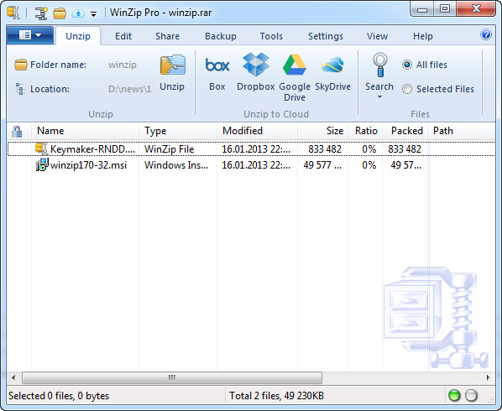This screenshot has width=502, height=411.
Task: Open the Edit ribbon tab
Action: click(x=123, y=36)
